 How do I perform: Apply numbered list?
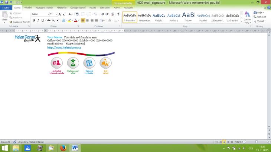[89, 14]
